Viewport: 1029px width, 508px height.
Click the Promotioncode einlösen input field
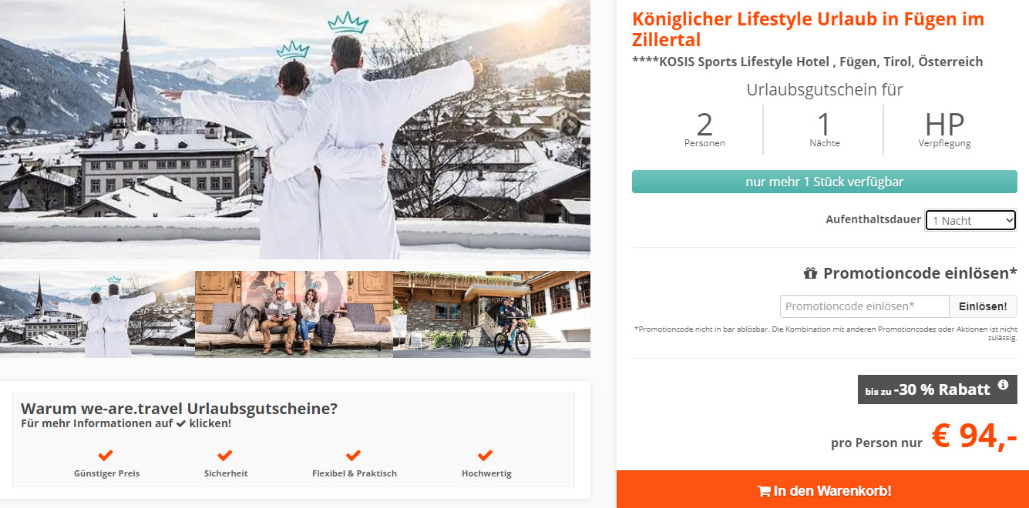(864, 306)
